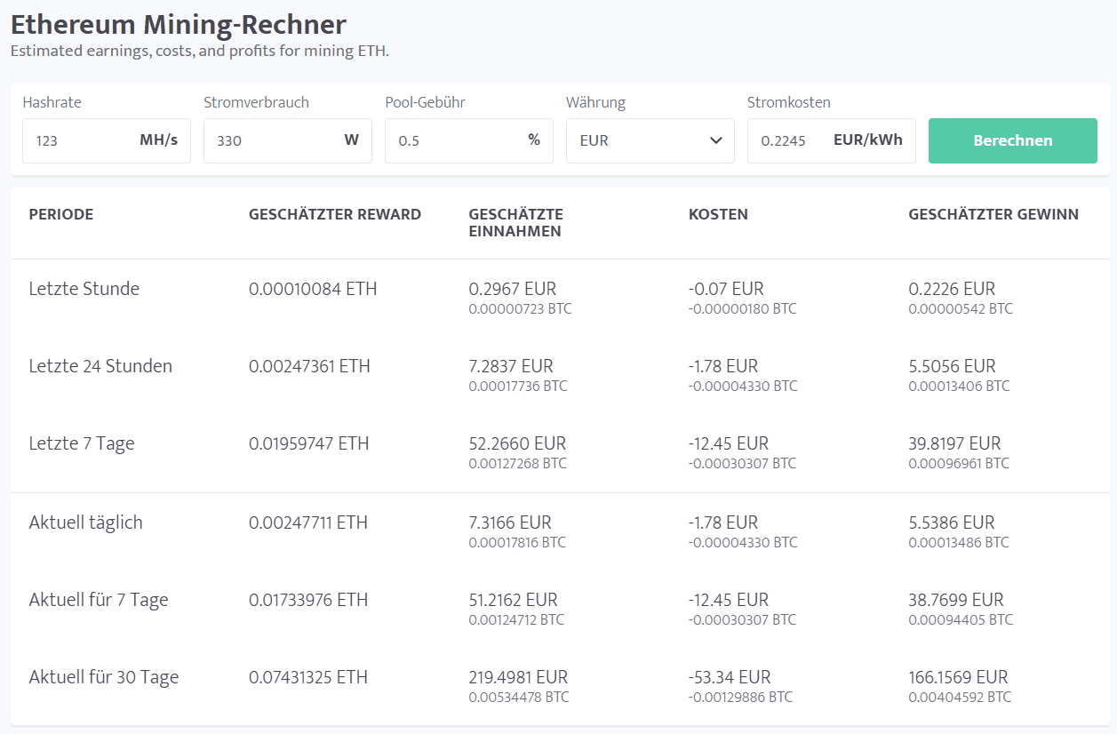The height and width of the screenshot is (734, 1117).
Task: Click income value 7.3166 EUR
Action: (510, 523)
